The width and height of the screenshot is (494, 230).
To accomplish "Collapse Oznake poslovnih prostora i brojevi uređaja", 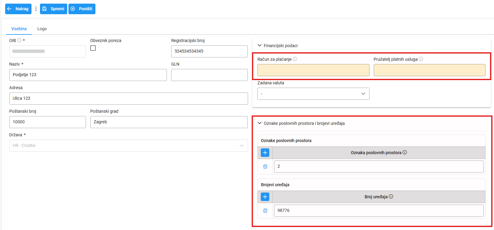I will [260, 123].
